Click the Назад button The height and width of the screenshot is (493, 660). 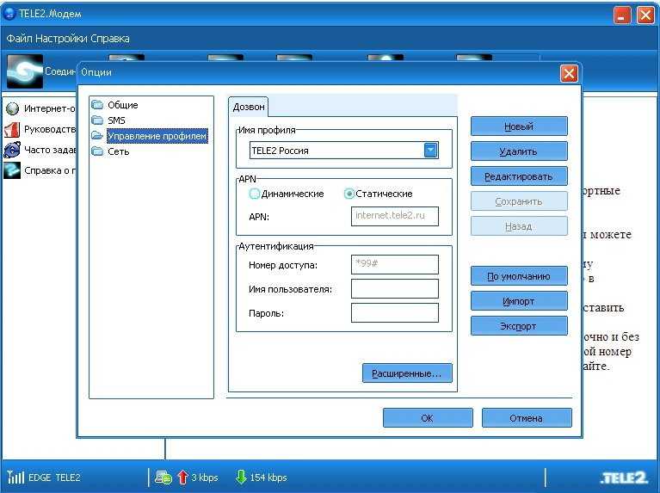pyautogui.click(x=519, y=226)
